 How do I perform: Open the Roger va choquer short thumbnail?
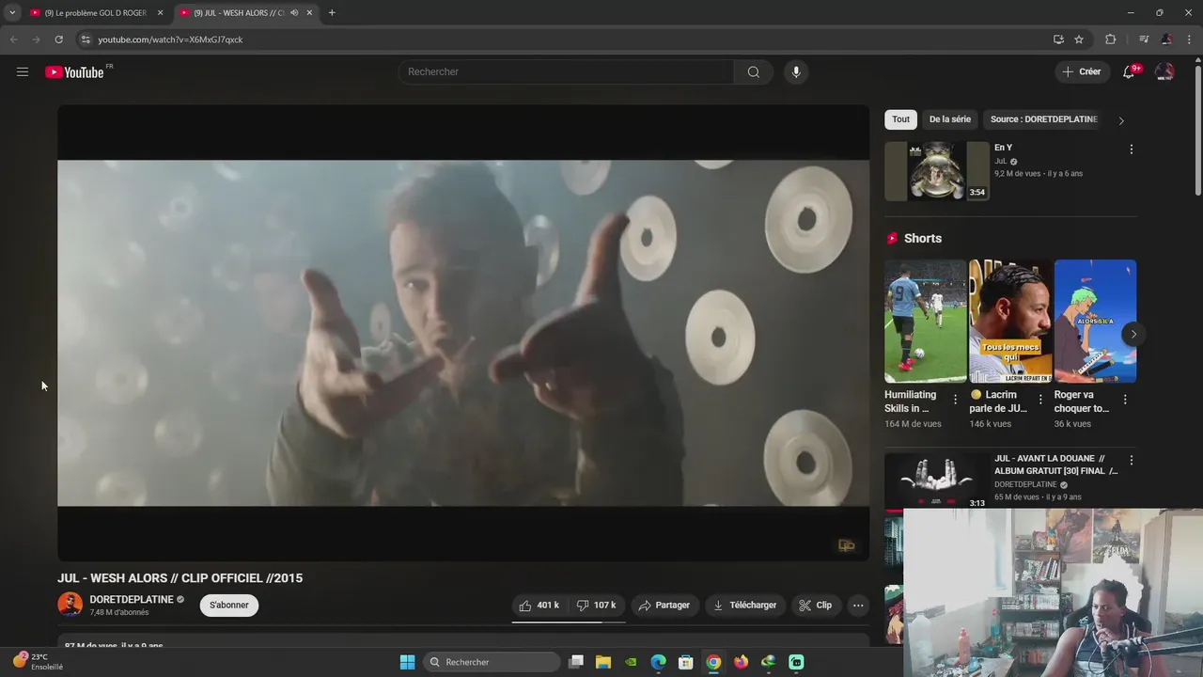(1095, 321)
